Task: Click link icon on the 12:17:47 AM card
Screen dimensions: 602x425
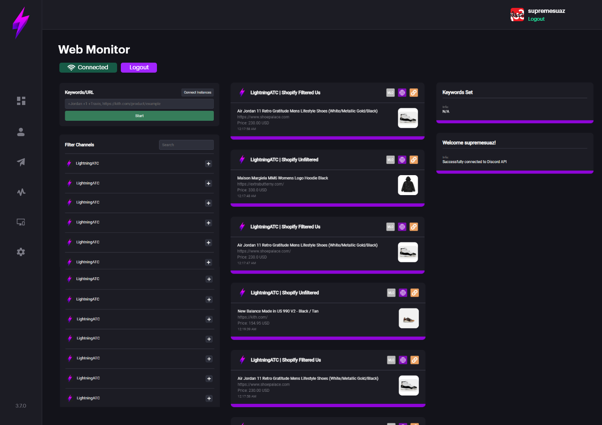Action: point(414,227)
